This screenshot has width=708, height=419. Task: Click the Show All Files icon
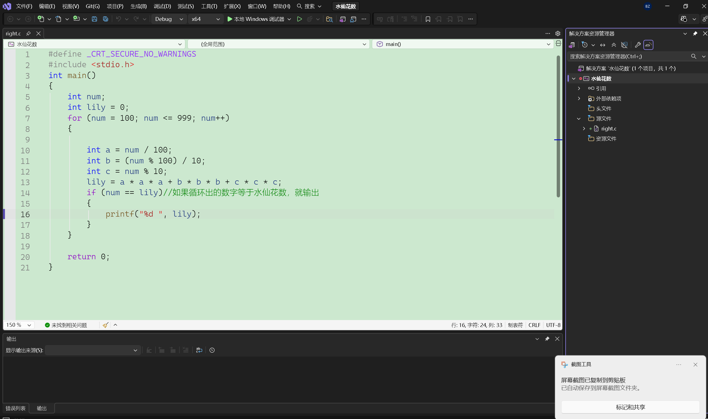click(x=624, y=45)
